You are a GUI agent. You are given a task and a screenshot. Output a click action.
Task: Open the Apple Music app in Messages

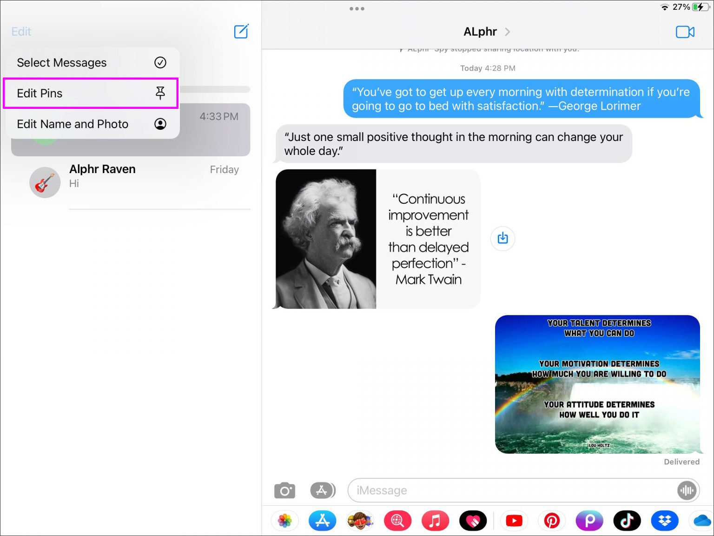(436, 521)
